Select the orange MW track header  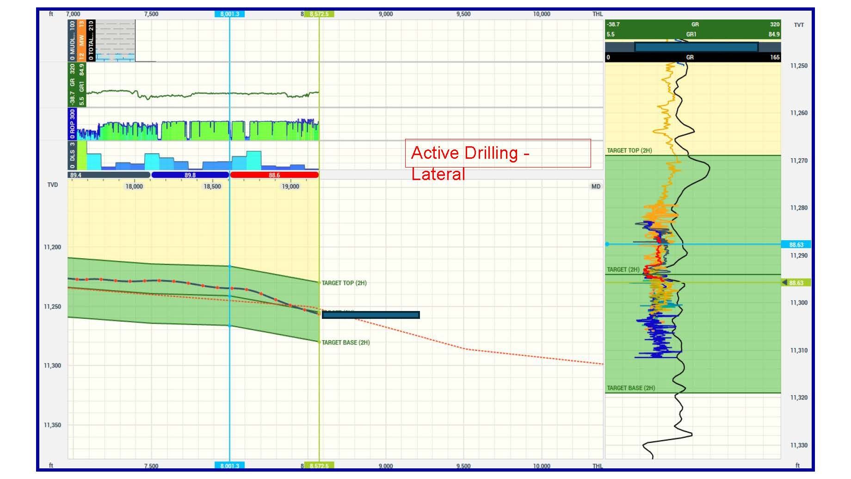point(81,40)
